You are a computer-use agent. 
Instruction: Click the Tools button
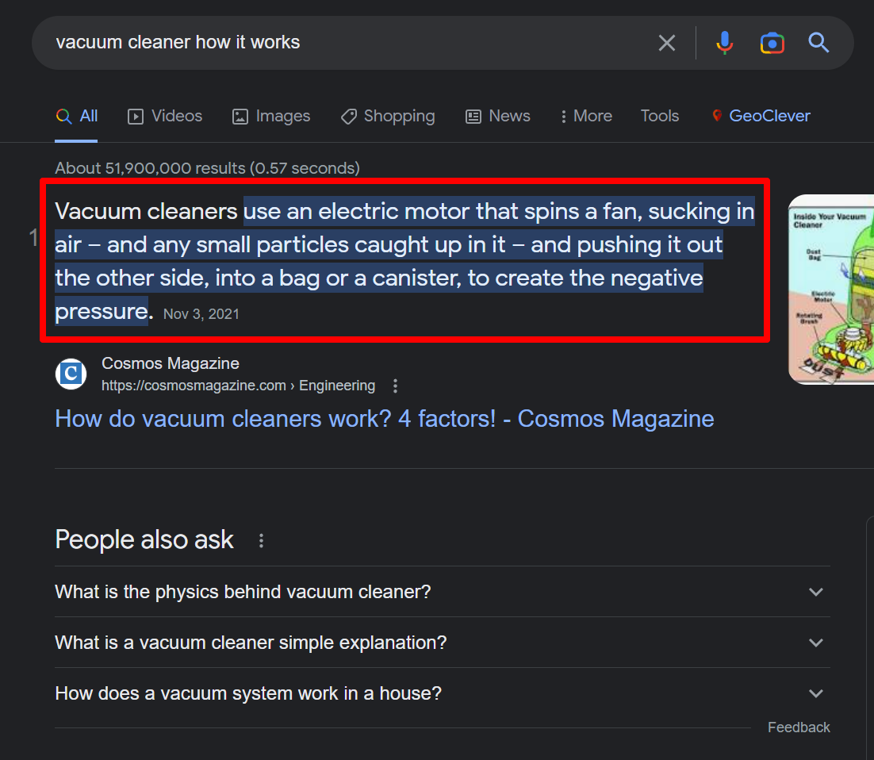tap(659, 116)
